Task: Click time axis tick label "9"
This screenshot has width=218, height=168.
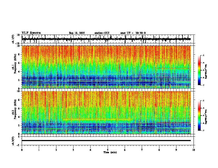Action: [176, 150]
